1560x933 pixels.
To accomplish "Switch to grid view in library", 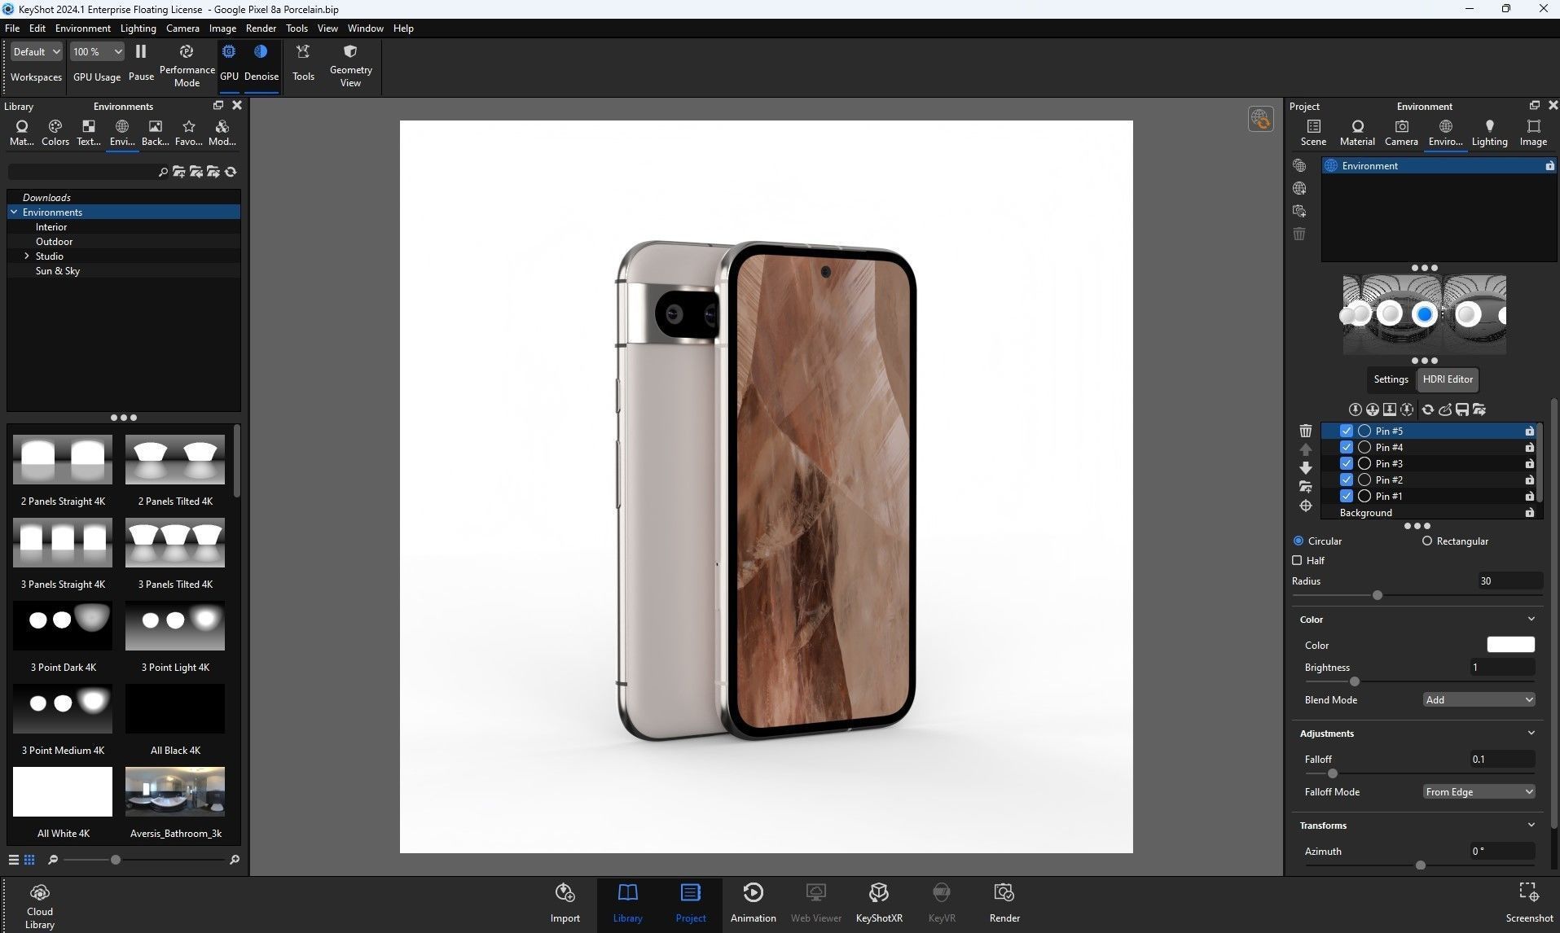I will tap(29, 860).
